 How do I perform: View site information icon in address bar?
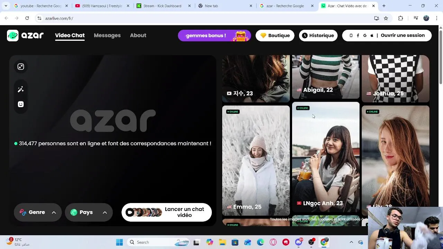point(39,18)
